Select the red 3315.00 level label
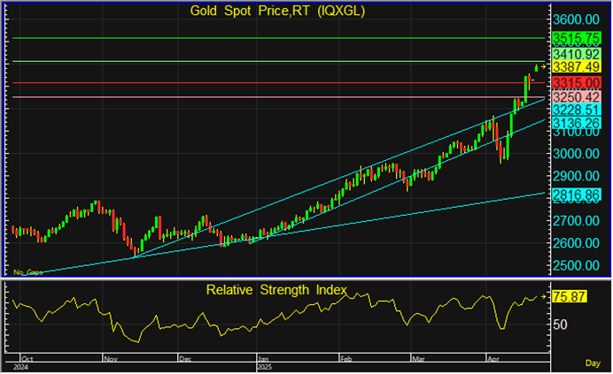The width and height of the screenshot is (613, 374). [576, 82]
